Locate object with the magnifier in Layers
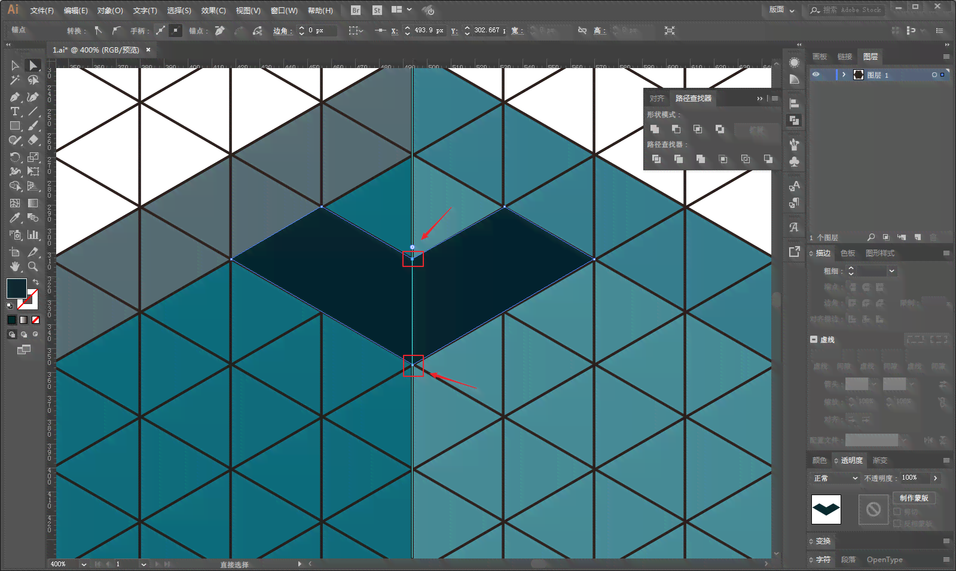The width and height of the screenshot is (956, 571). click(871, 238)
